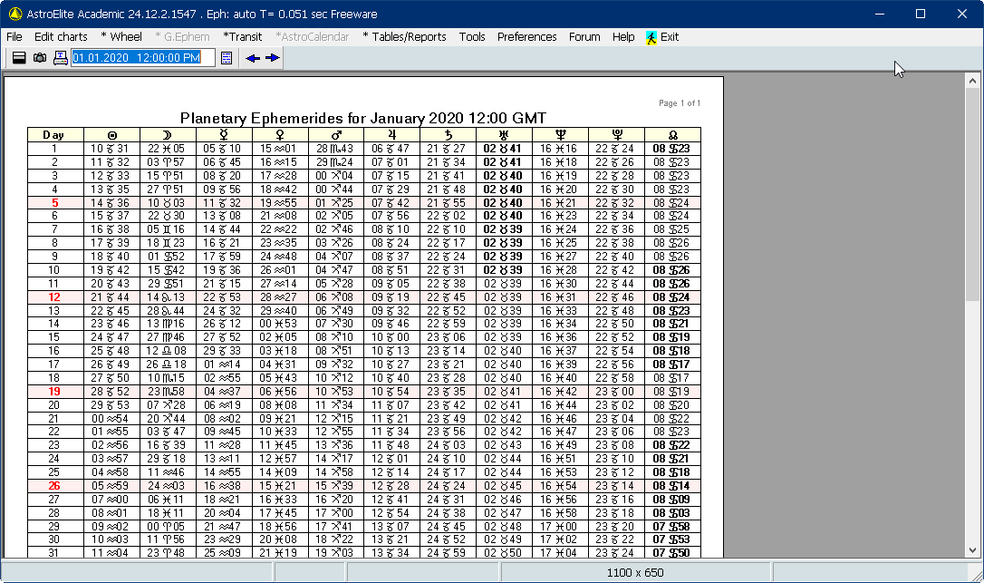984x583 pixels.
Task: Open the Forum menu
Action: pyautogui.click(x=584, y=37)
